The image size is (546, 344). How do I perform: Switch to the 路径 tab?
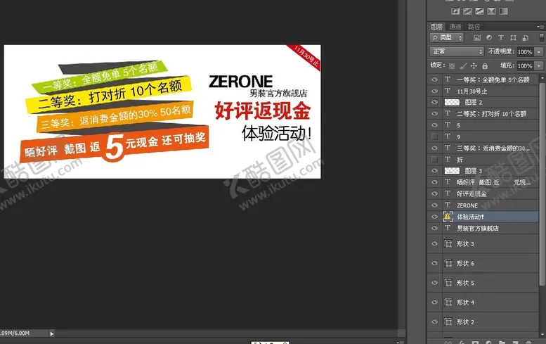474,27
